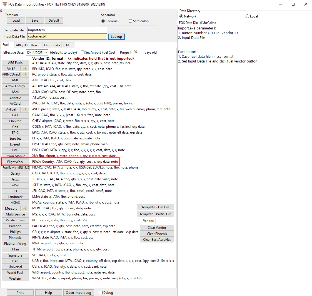The image size is (312, 296).
Task: Click the World Fuel vendor button
Action: [15, 273]
